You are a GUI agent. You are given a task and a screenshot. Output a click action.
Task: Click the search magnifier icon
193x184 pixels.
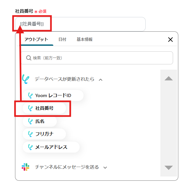point(29,58)
